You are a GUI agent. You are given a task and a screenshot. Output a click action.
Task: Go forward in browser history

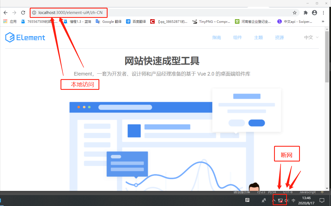(14, 13)
